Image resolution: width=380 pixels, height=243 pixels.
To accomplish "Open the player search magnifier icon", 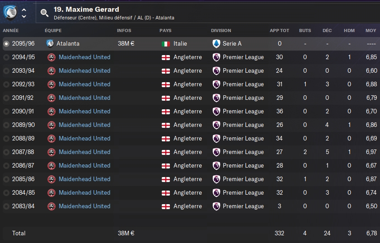I will coord(44,13).
